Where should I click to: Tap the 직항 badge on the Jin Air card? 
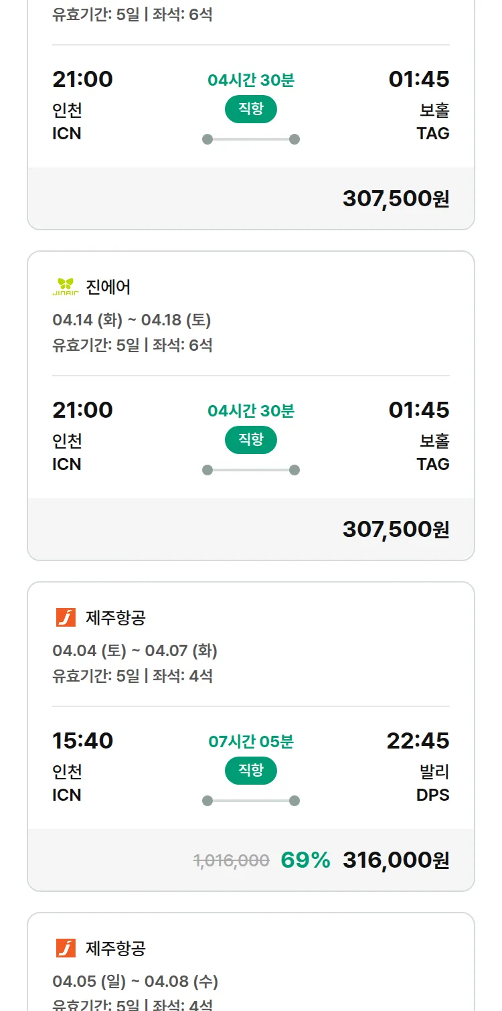[x=251, y=440]
